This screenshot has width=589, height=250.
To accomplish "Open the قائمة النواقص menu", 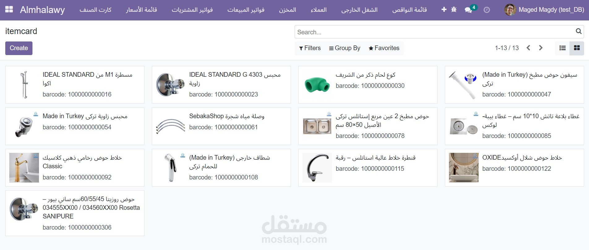I will point(410,10).
